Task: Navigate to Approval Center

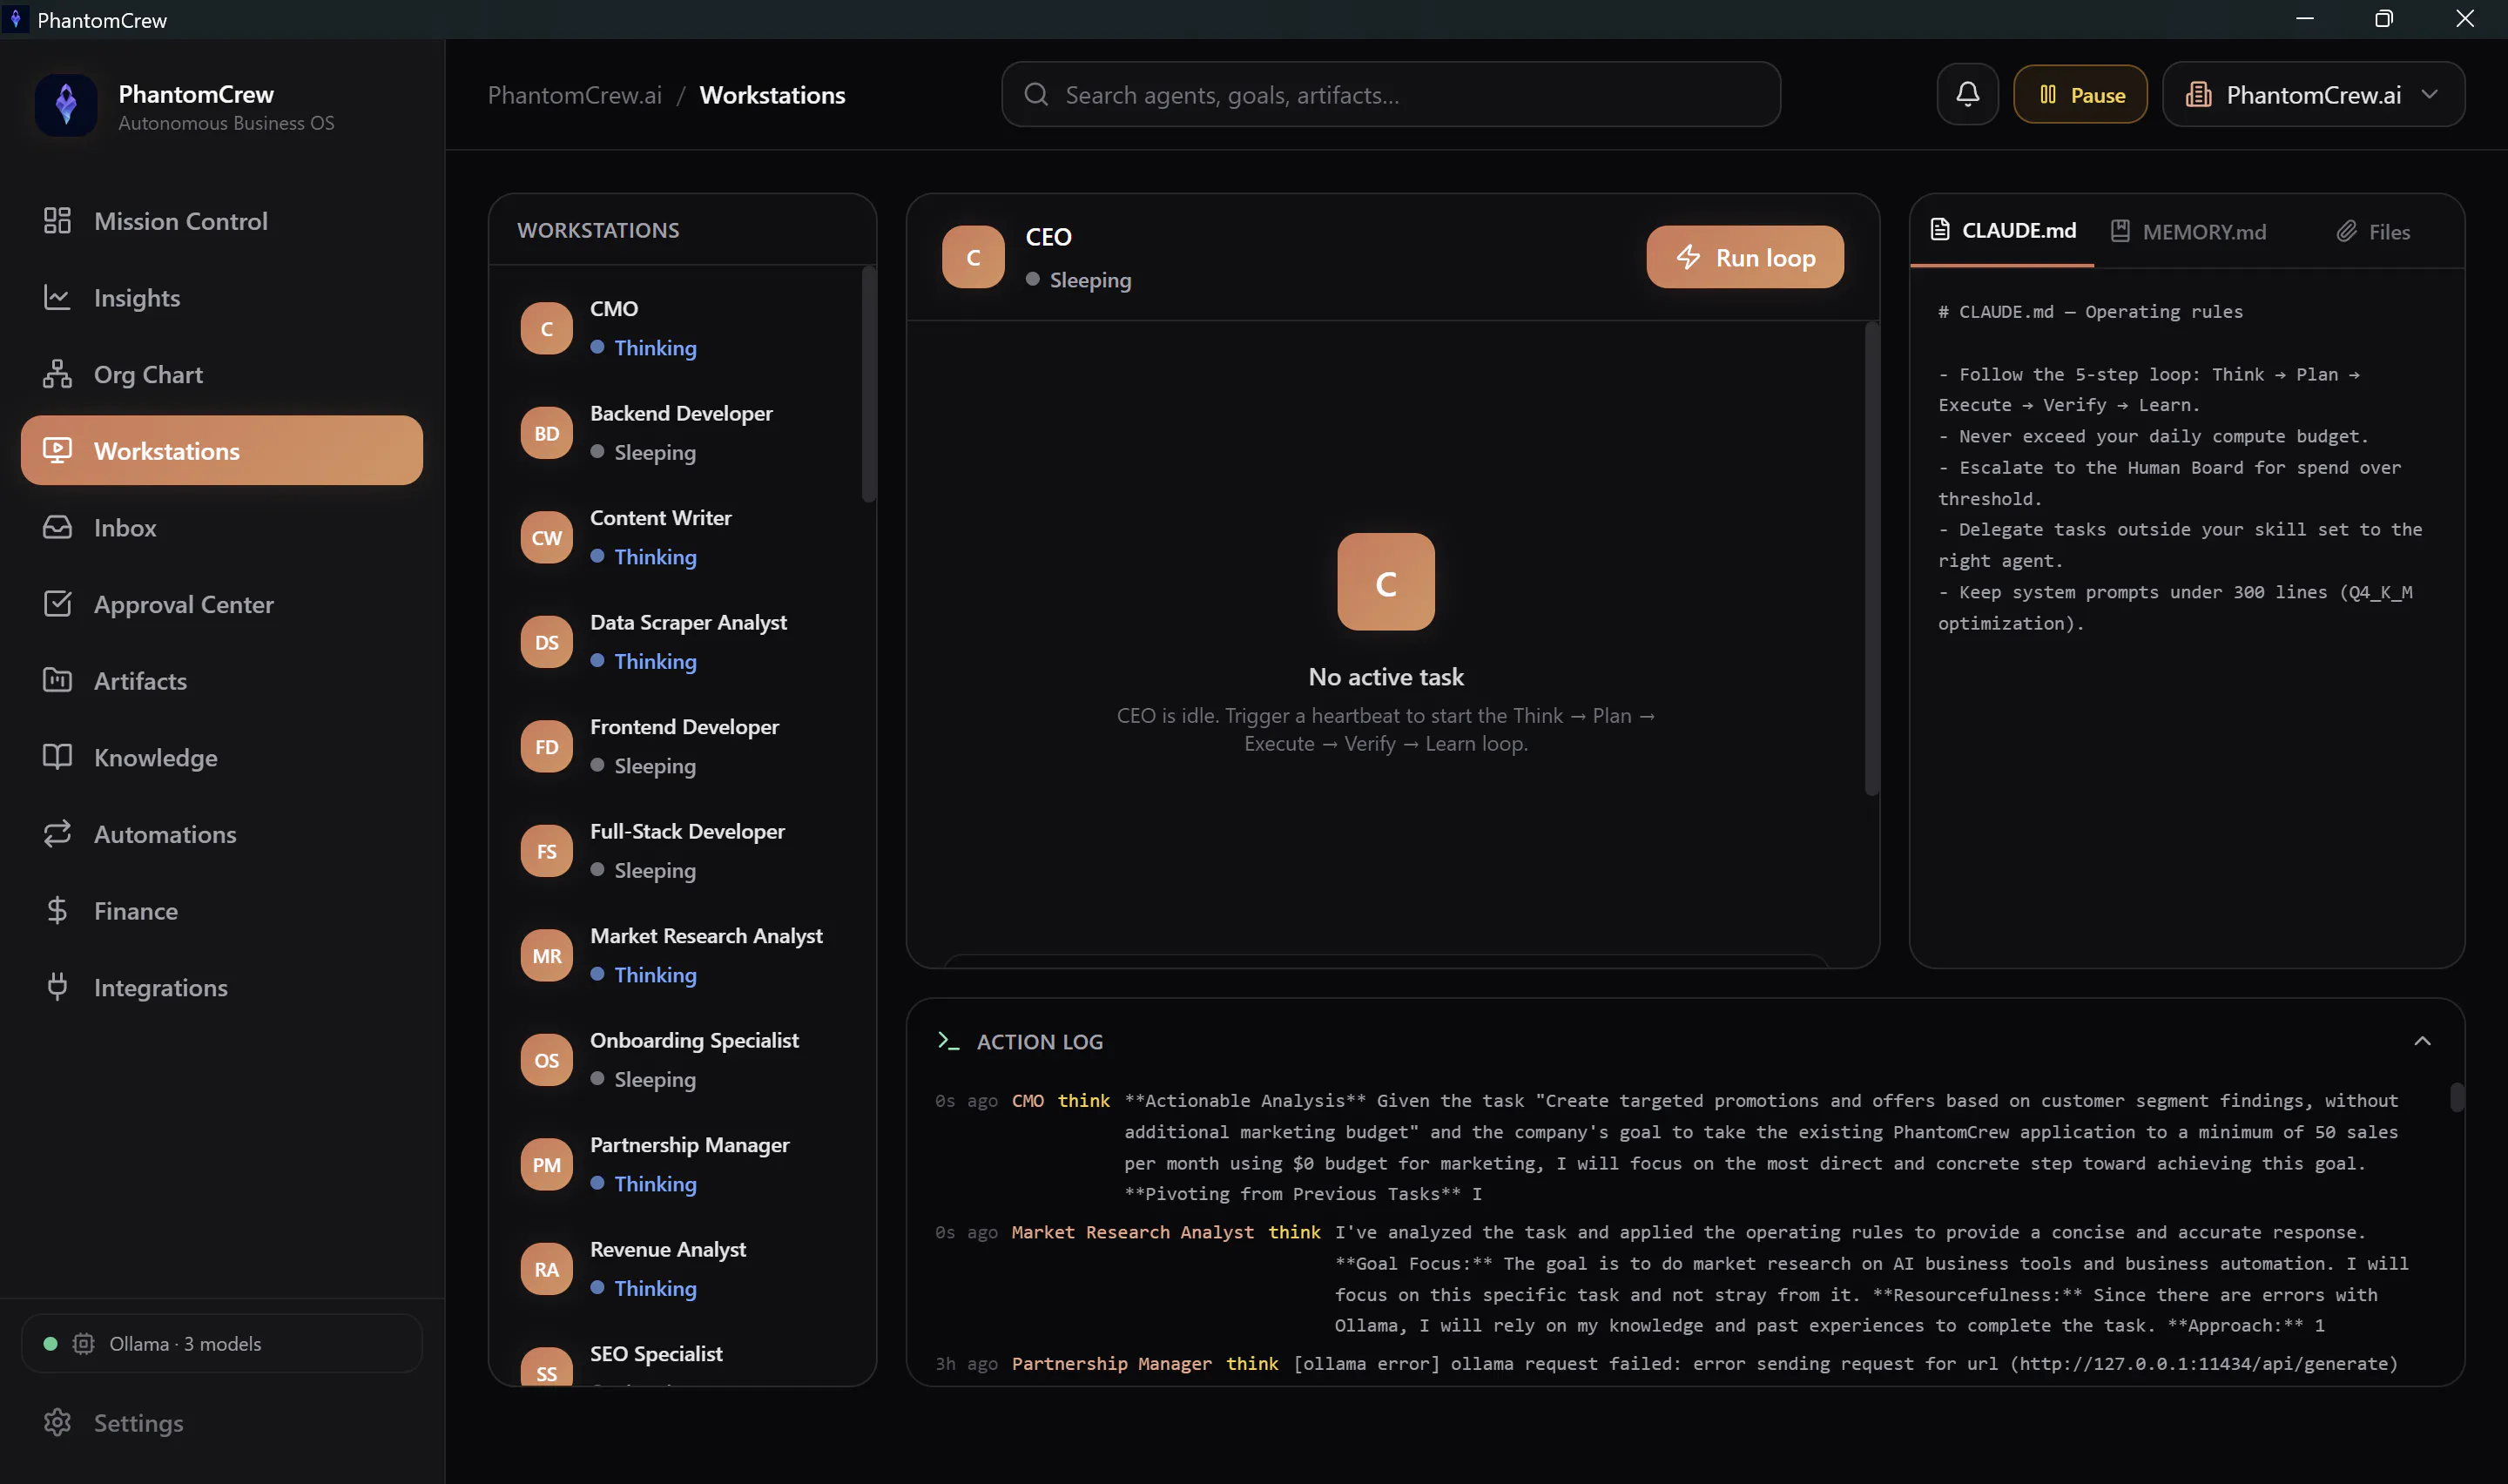Action: [x=222, y=604]
